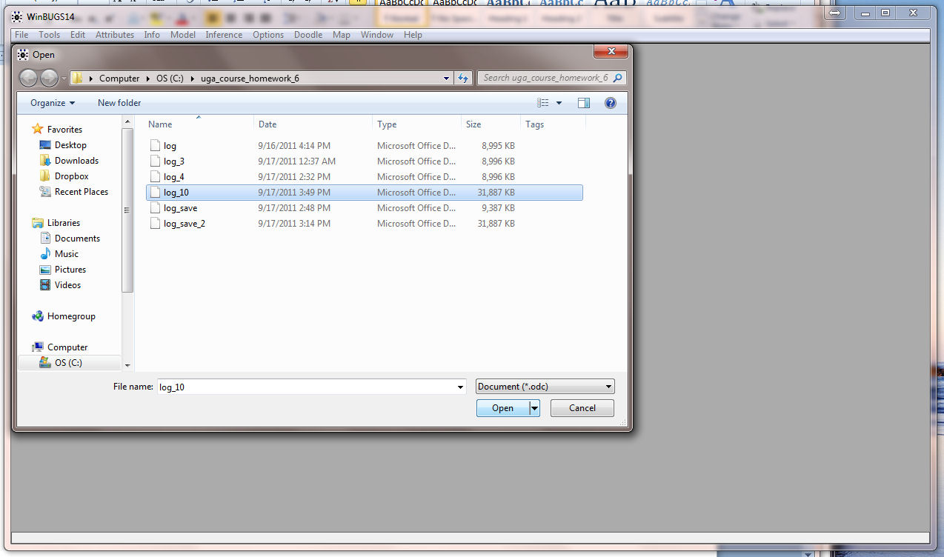Click New folder button
This screenshot has width=944, height=557.
click(119, 103)
